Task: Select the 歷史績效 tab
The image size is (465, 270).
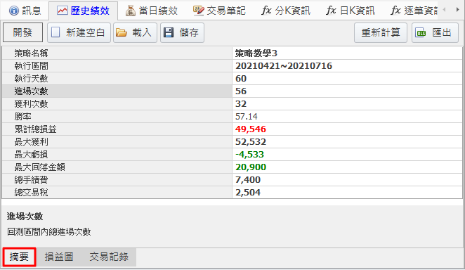Action: 84,11
